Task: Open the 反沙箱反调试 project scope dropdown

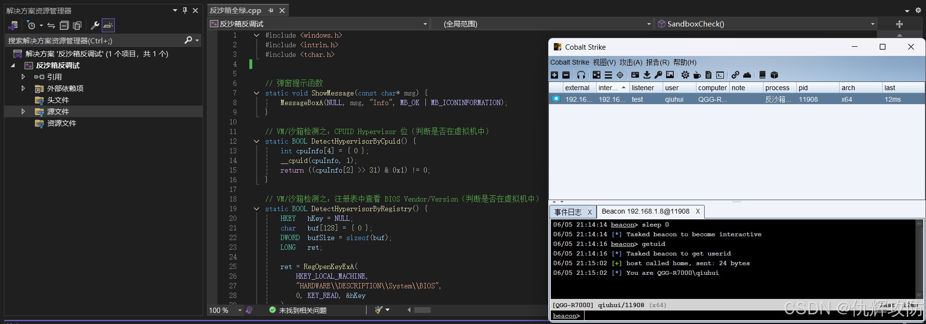Action: (x=425, y=24)
